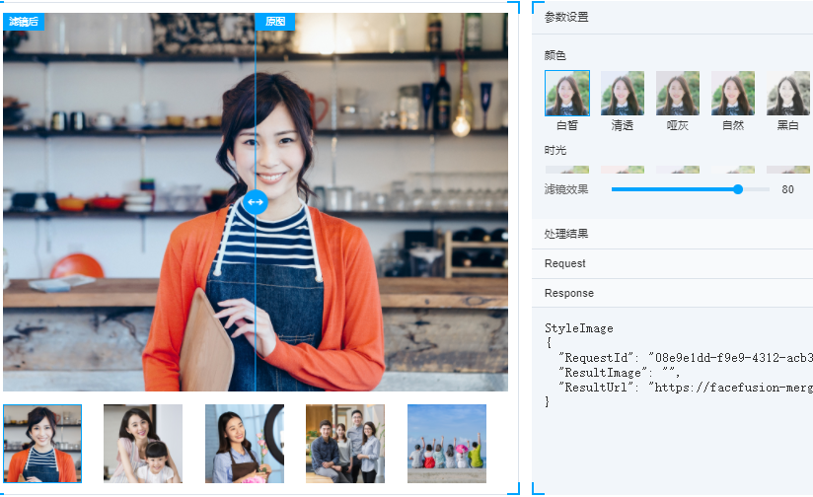Select the 清透 color filter thumbnail
Viewport: 813px width, 497px height.
[x=623, y=94]
